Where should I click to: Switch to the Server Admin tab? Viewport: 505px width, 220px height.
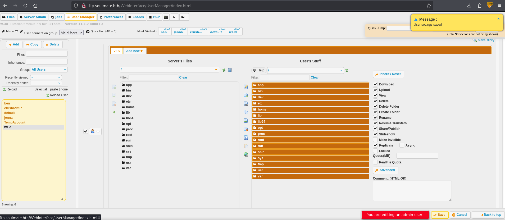[x=33, y=17]
